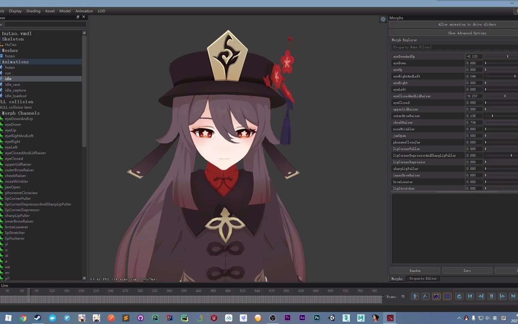Open Sublime Text from the taskbar
This screenshot has height=324, width=518.
click(x=126, y=318)
